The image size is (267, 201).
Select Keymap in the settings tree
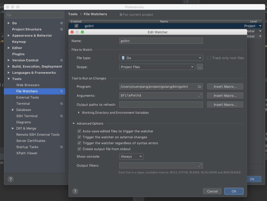point(19,42)
